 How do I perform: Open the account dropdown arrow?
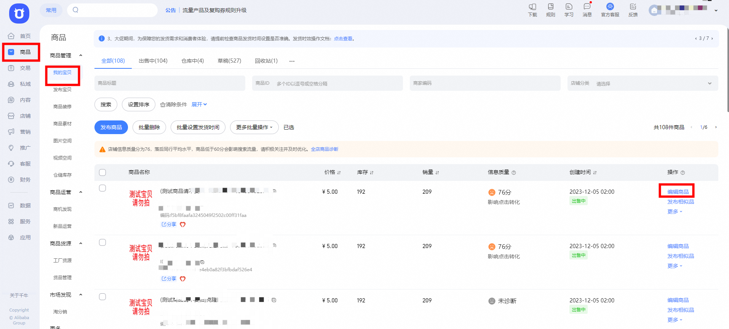click(716, 11)
